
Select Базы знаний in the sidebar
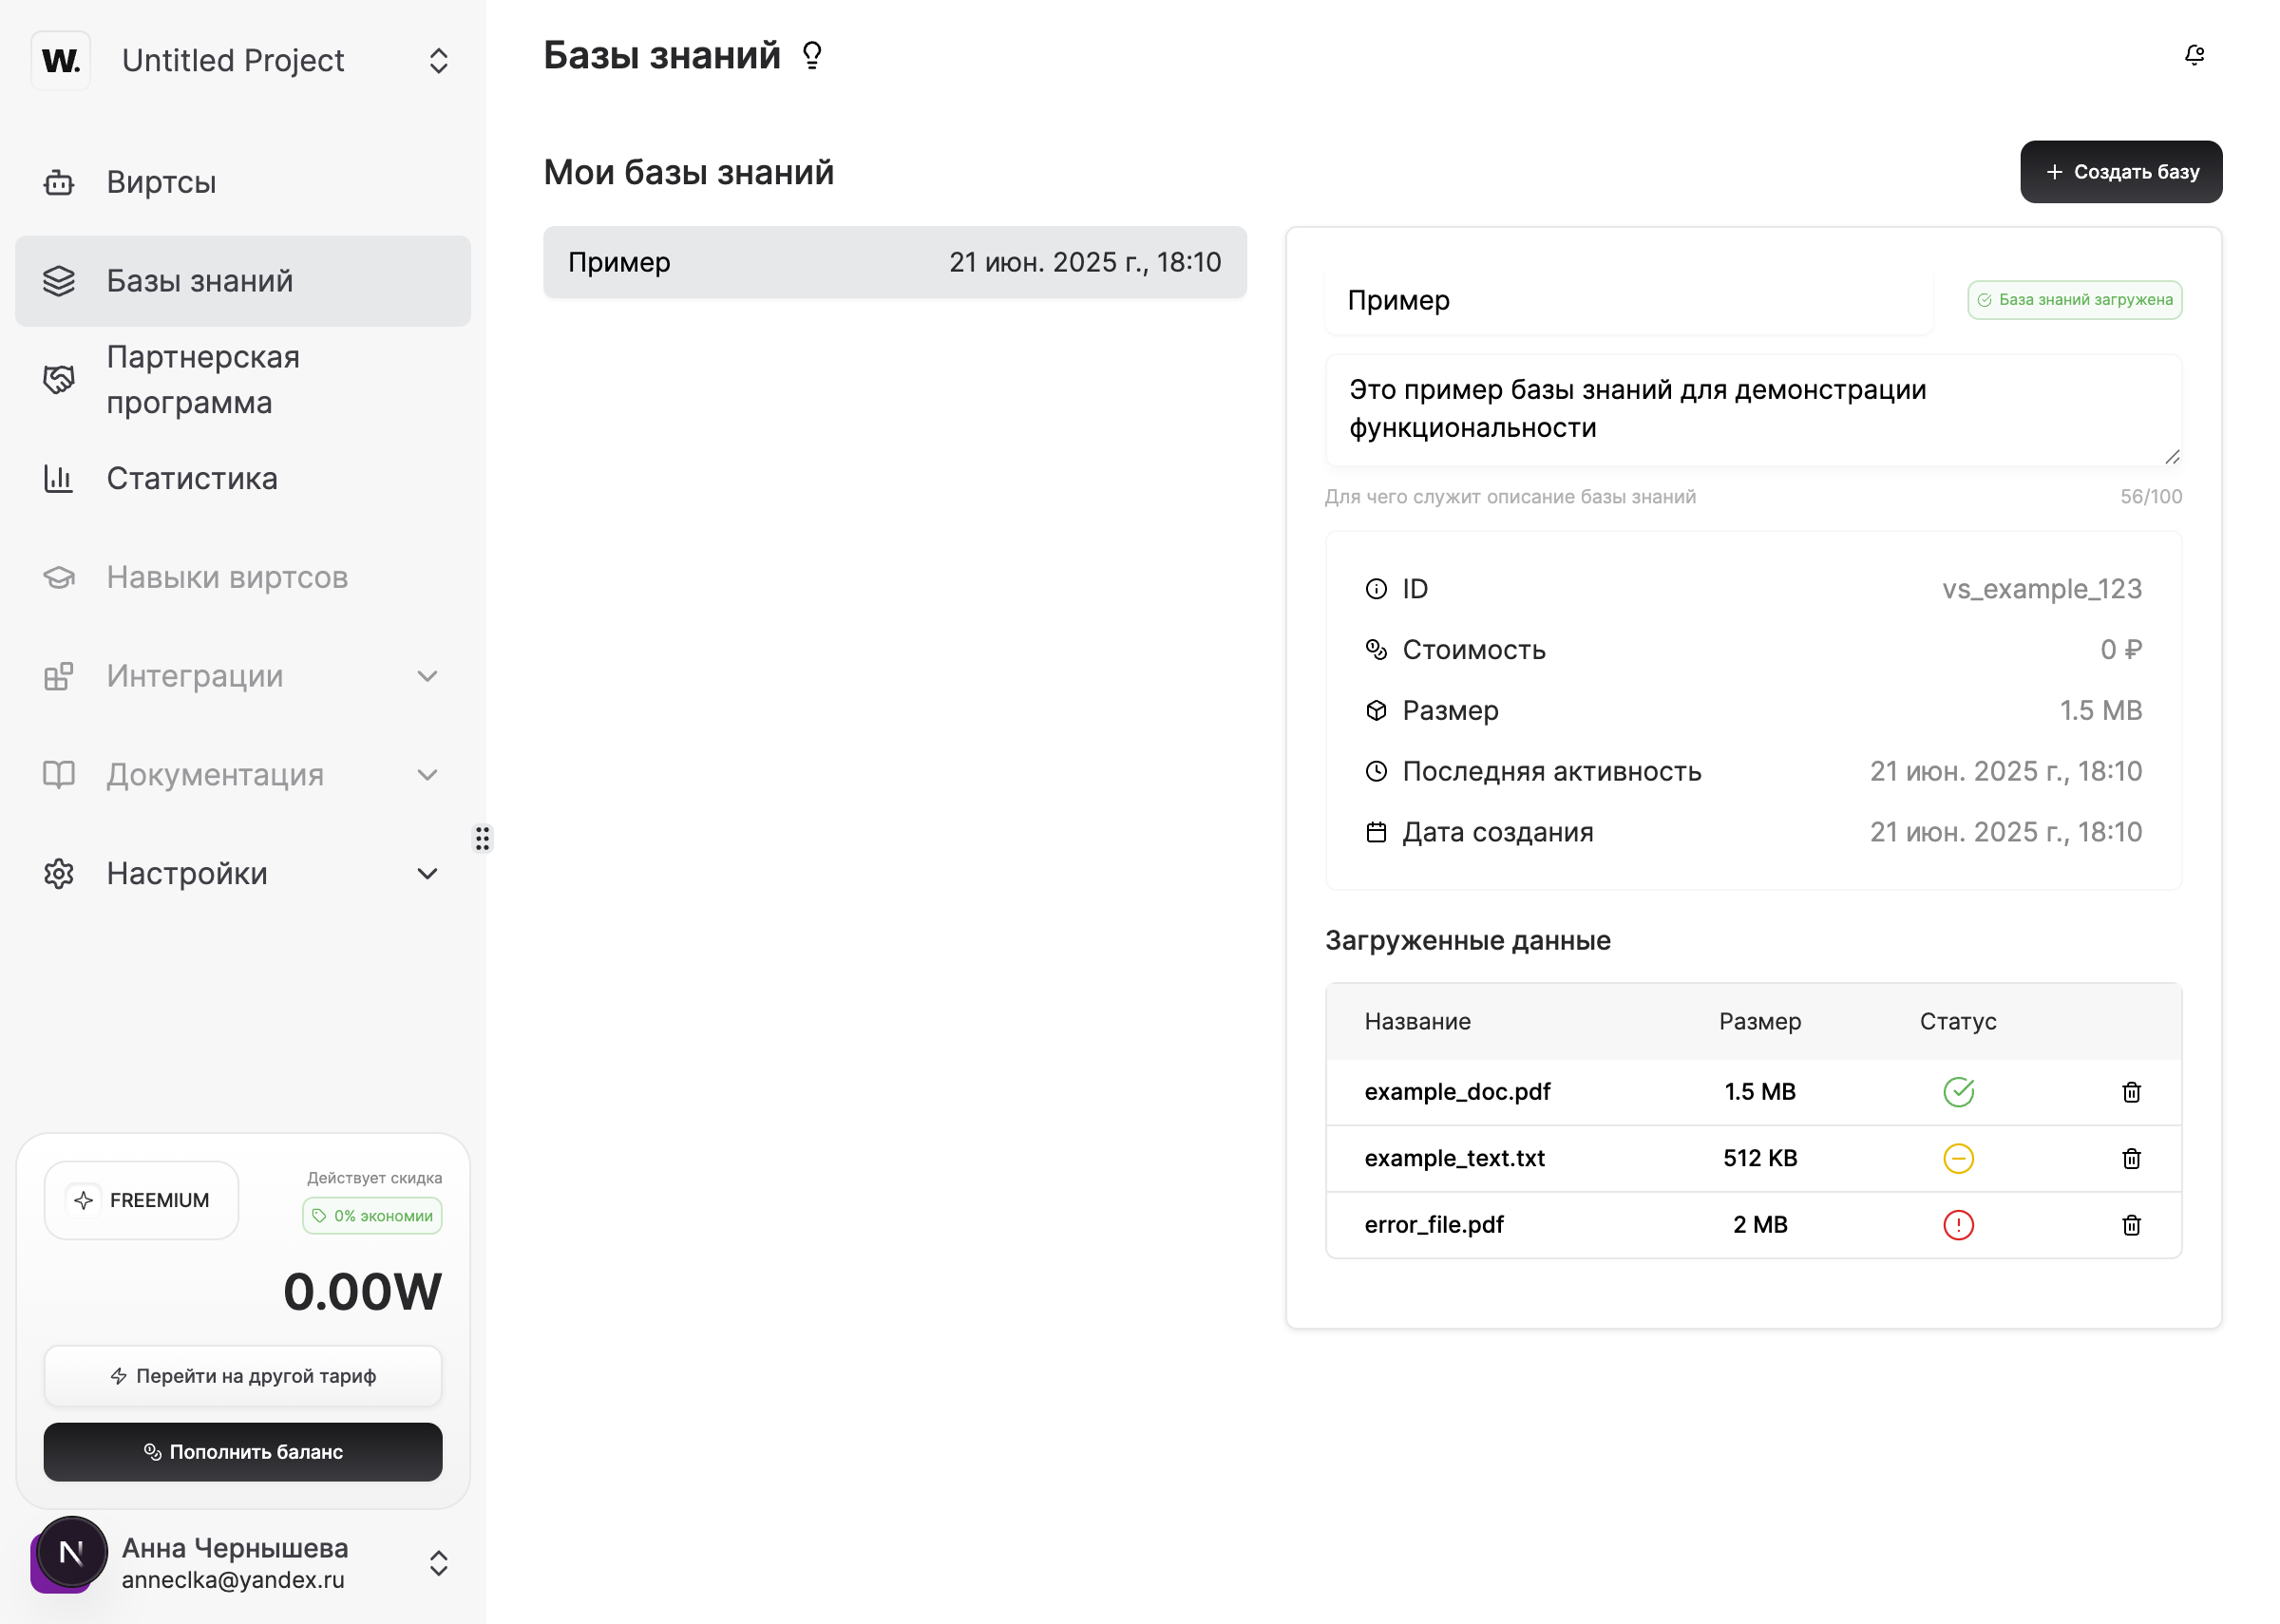click(243, 281)
